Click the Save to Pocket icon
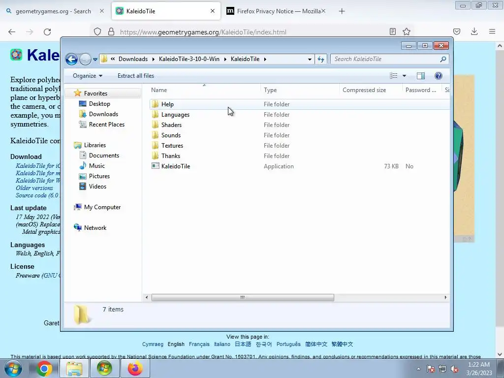Image resolution: width=504 pixels, height=378 pixels. pyautogui.click(x=456, y=31)
